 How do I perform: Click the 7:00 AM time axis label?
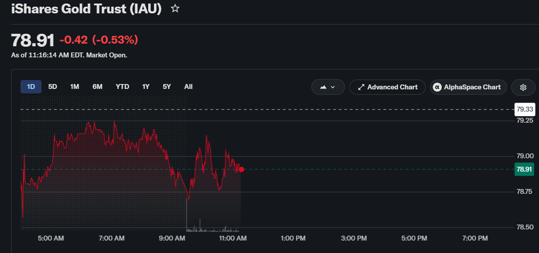(x=112, y=238)
